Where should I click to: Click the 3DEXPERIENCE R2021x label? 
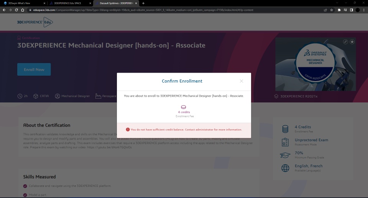tap(299, 96)
